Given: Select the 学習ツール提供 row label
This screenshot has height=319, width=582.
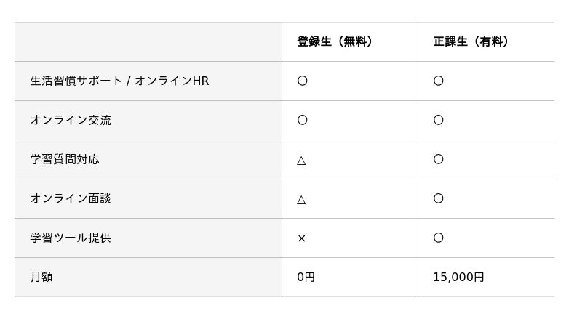Looking at the screenshot, I should point(71,238).
